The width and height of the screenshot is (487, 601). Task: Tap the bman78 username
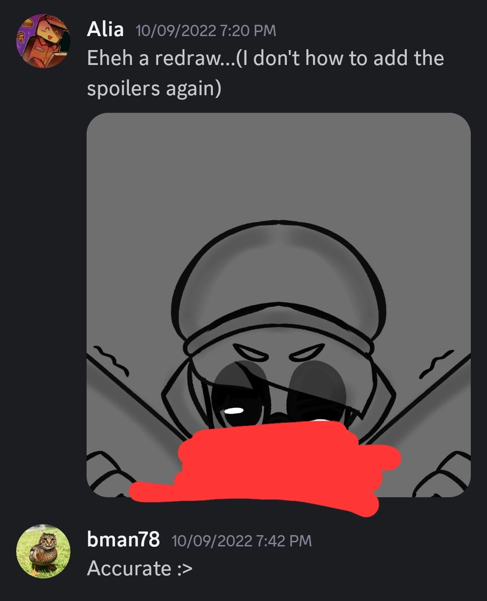click(123, 539)
